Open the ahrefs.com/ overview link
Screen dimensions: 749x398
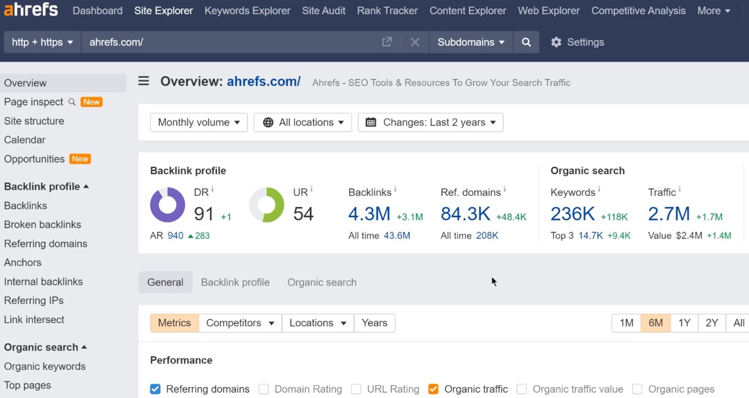coord(264,82)
